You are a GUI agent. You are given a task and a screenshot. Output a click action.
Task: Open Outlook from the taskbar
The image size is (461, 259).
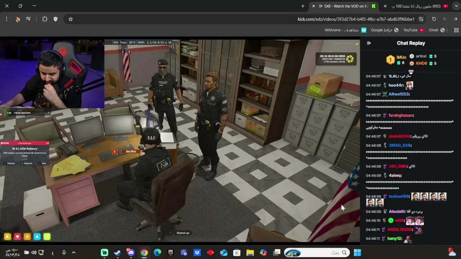224,253
